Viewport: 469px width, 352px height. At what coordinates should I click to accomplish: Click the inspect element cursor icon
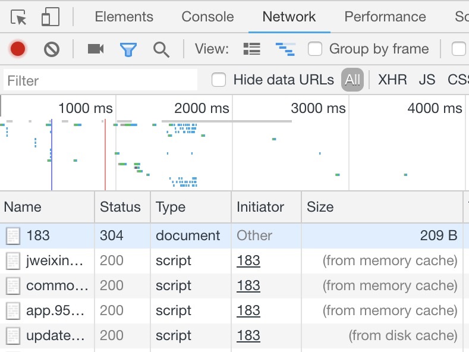coord(19,17)
